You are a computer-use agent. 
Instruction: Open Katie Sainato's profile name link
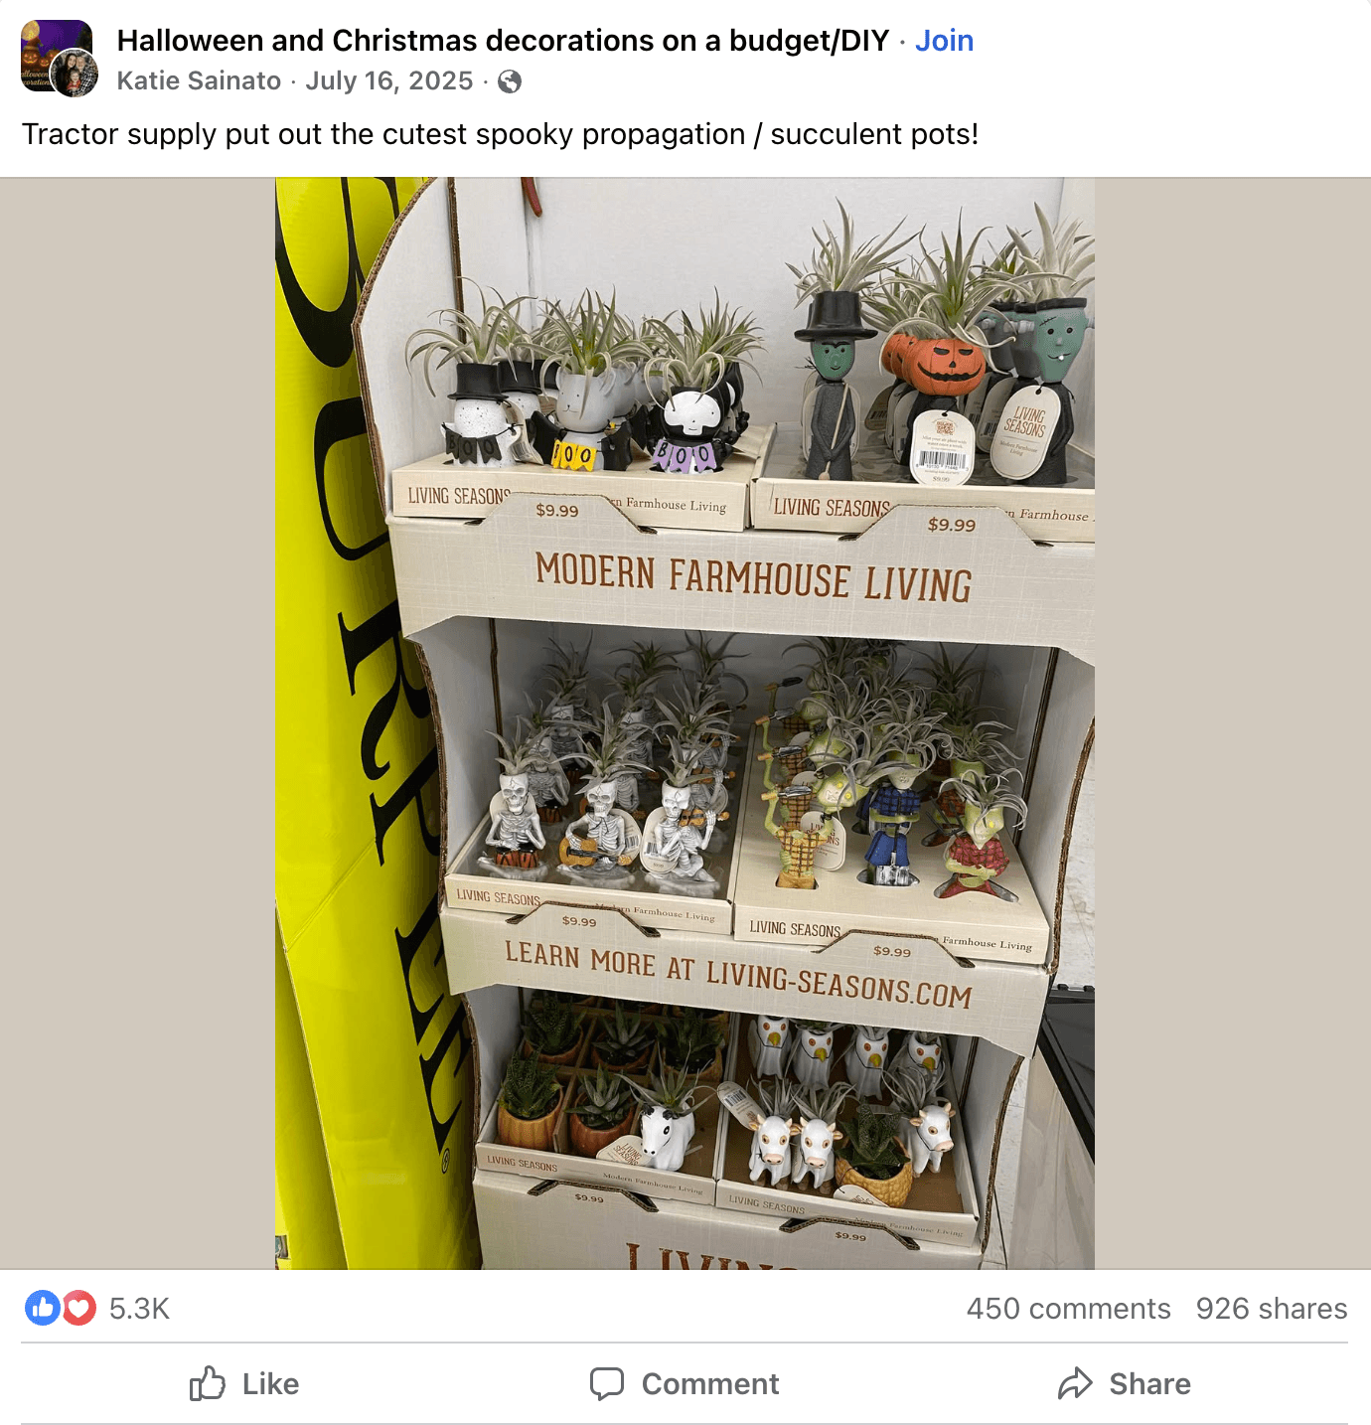click(x=199, y=80)
